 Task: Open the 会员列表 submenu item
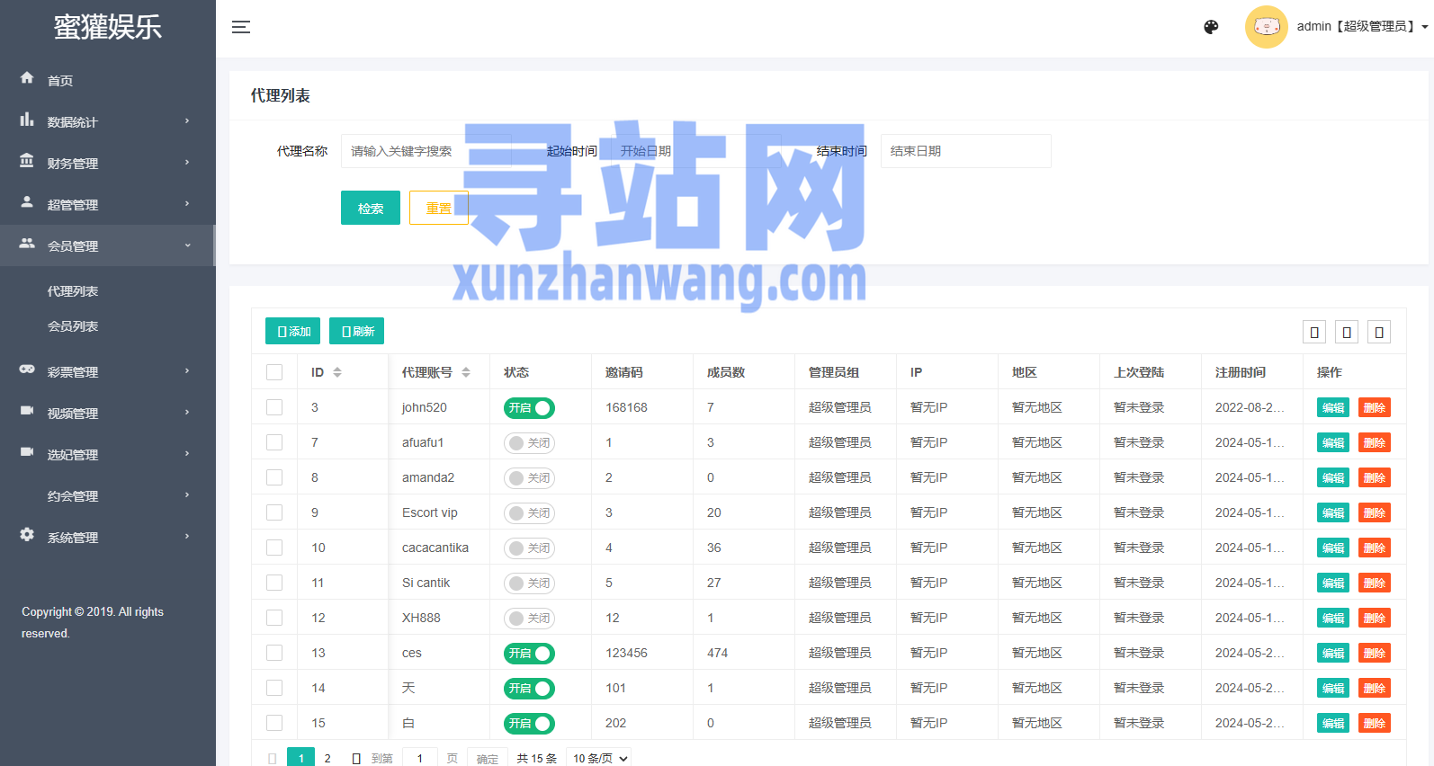(x=73, y=326)
